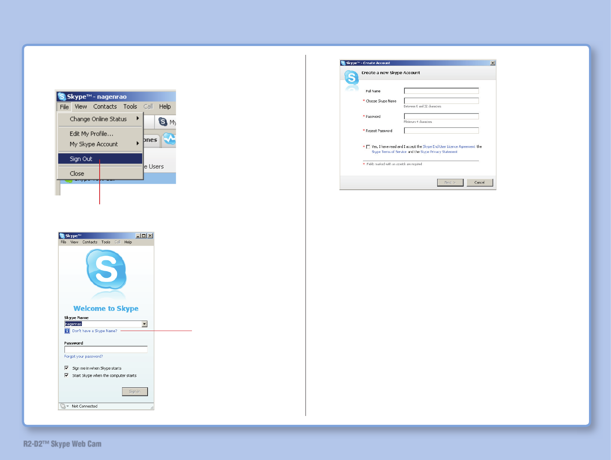Click the Password field on the login window
611x460 pixels.
[106, 350]
